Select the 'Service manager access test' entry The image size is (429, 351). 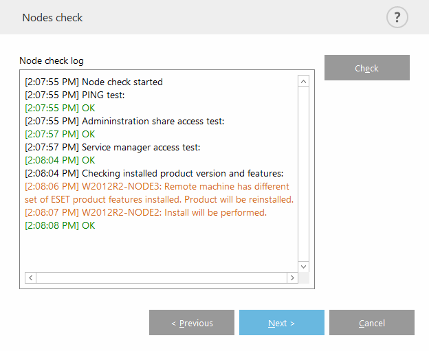pos(113,147)
